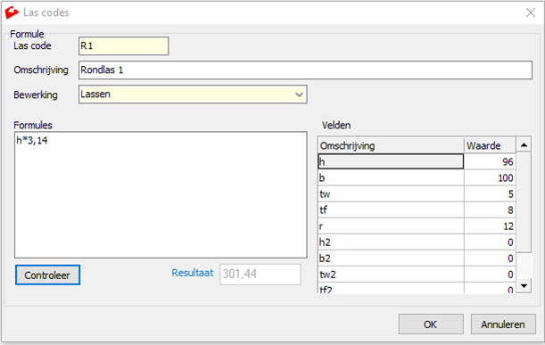The width and height of the screenshot is (545, 345).
Task: Open the Bewerking dropdown Lassen
Action: (193, 94)
